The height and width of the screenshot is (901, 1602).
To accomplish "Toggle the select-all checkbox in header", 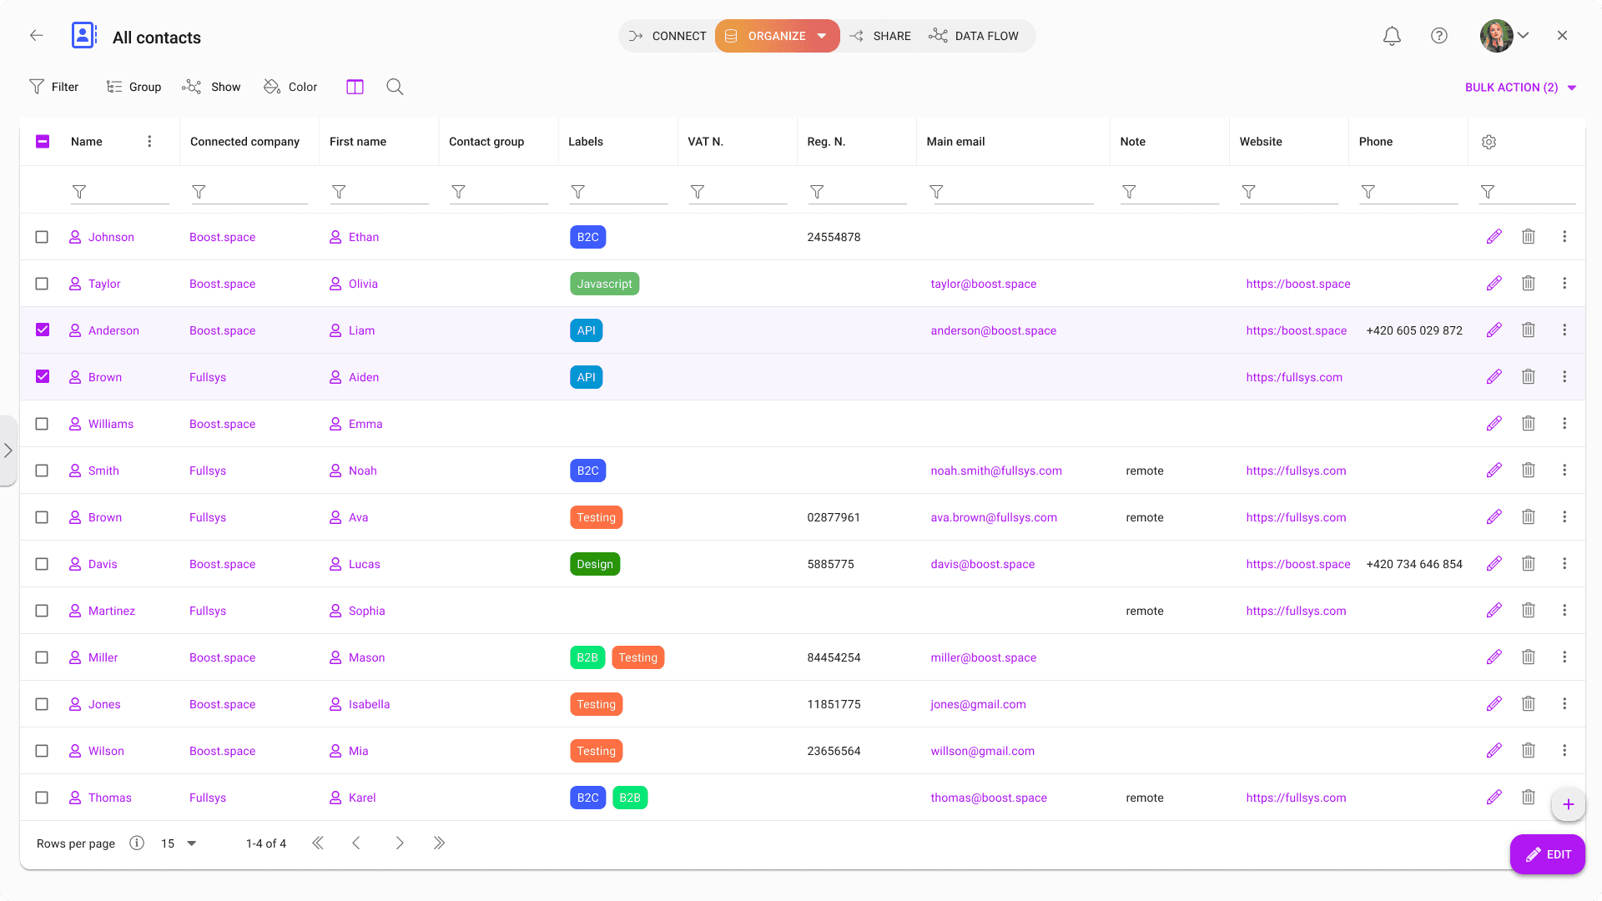I will [x=42, y=141].
